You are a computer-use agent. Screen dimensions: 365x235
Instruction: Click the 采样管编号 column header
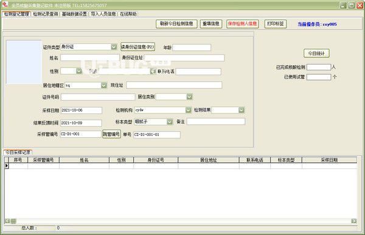[x=44, y=160]
